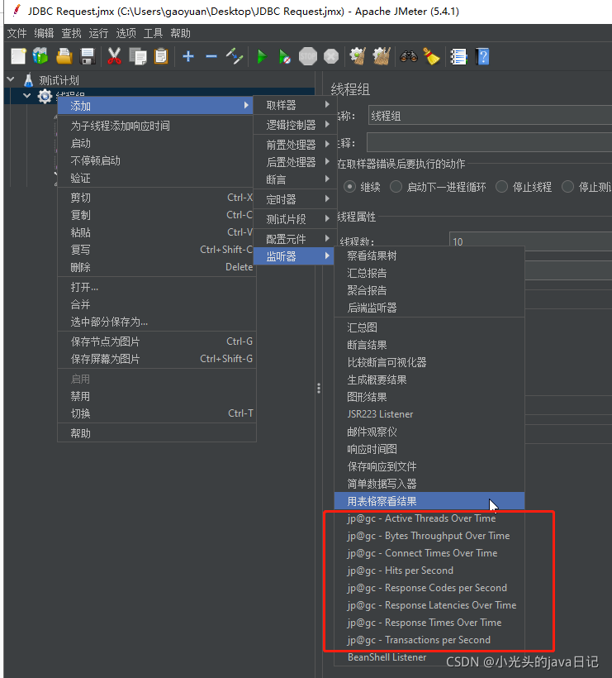The image size is (612, 678).
Task: Add jp@gc - Response Times Over Time
Action: click(x=429, y=623)
